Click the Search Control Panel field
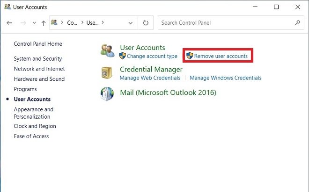Screen dimensions: 309x192 click(x=231, y=23)
